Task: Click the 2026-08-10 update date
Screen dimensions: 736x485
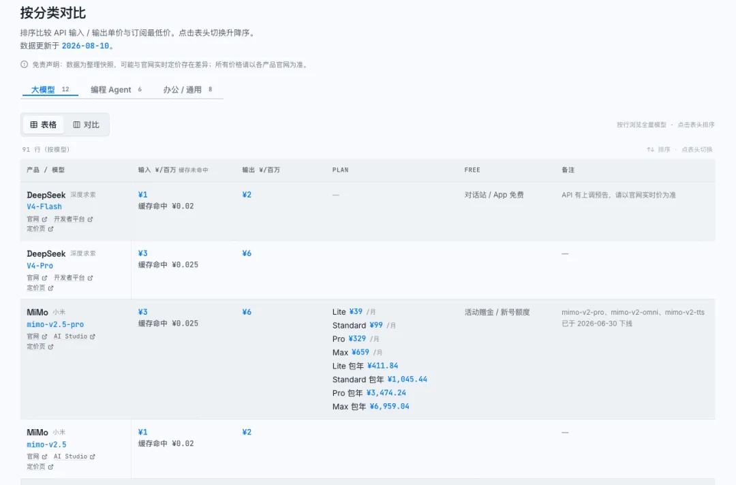Action: click(x=85, y=46)
